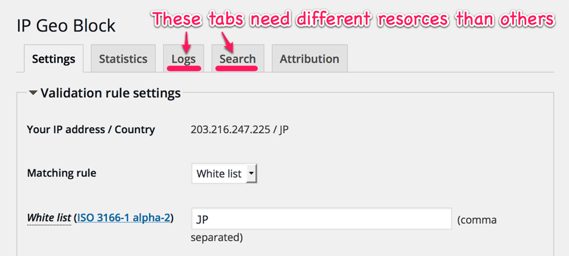This screenshot has width=569, height=256.
Task: Click the Matching rule dropdown arrow
Action: (251, 174)
